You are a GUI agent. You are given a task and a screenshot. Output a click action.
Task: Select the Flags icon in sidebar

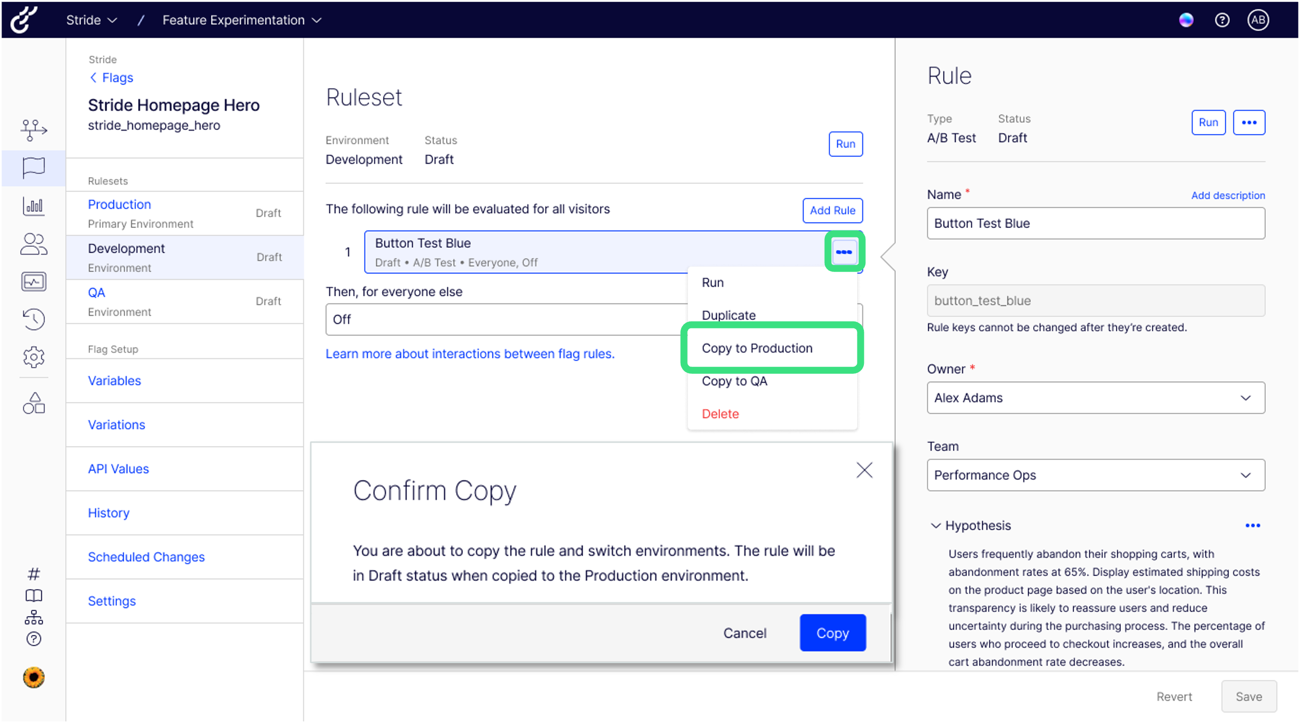point(33,168)
